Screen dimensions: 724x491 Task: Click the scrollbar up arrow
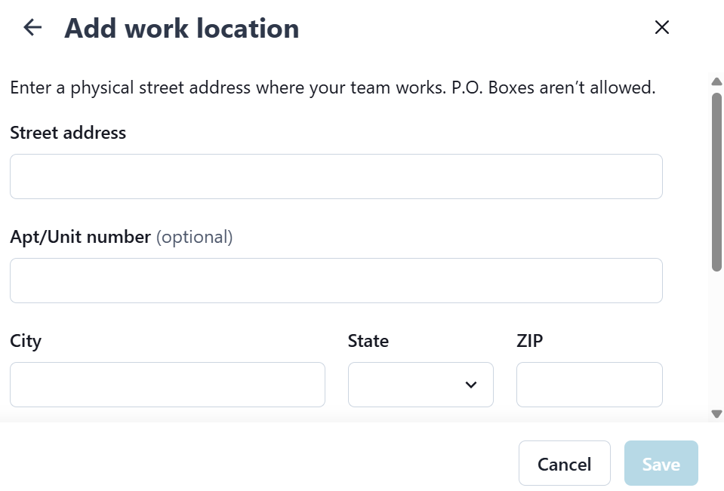point(716,81)
